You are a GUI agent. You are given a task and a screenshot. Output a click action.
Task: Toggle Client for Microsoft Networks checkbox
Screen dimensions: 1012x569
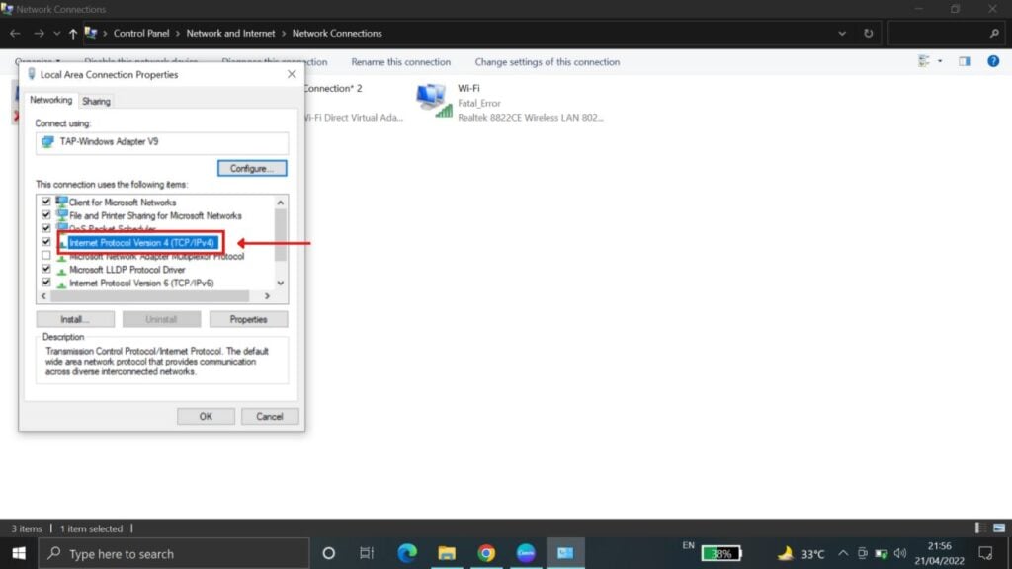pos(45,202)
